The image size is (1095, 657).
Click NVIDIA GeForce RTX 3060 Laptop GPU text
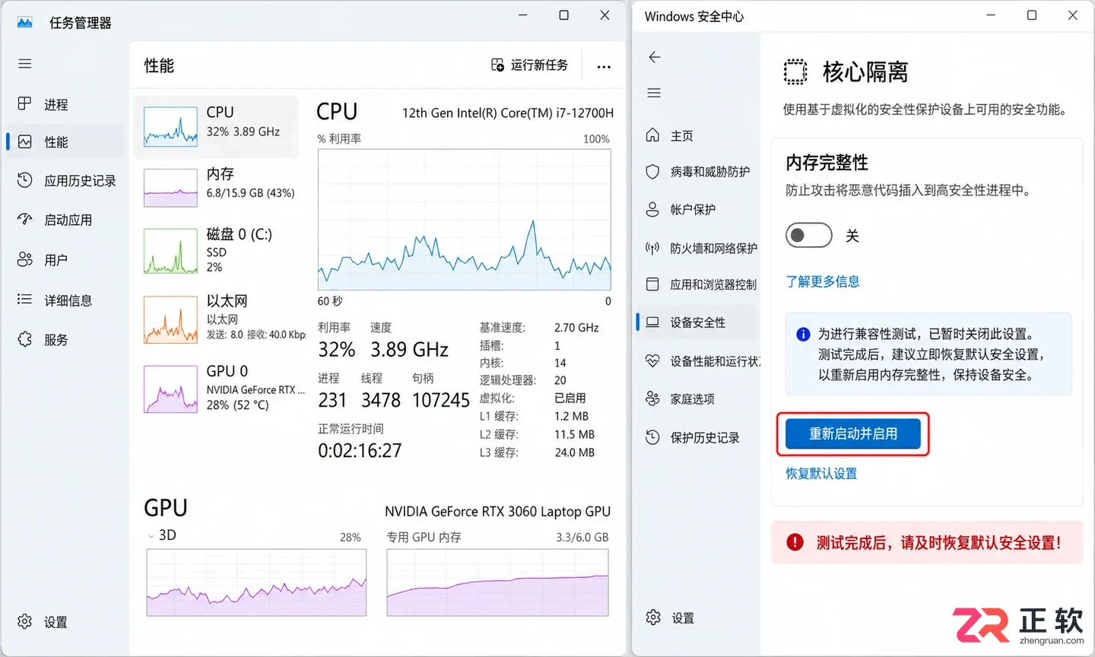click(x=497, y=512)
